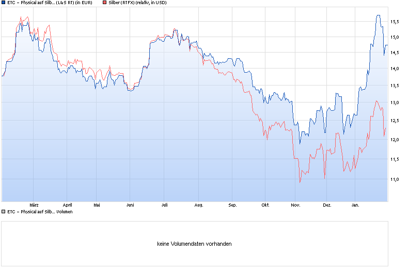Click the 14,5 y-axis value
The width and height of the screenshot is (409, 271).
coord(395,53)
